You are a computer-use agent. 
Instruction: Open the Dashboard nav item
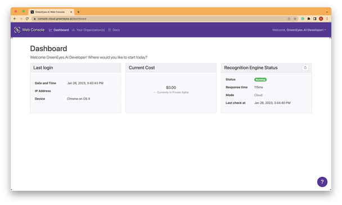59,30
